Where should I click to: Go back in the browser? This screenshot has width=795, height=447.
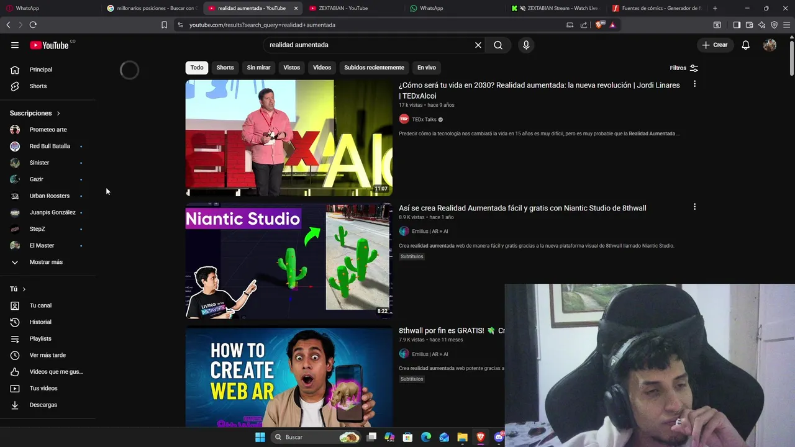point(8,25)
